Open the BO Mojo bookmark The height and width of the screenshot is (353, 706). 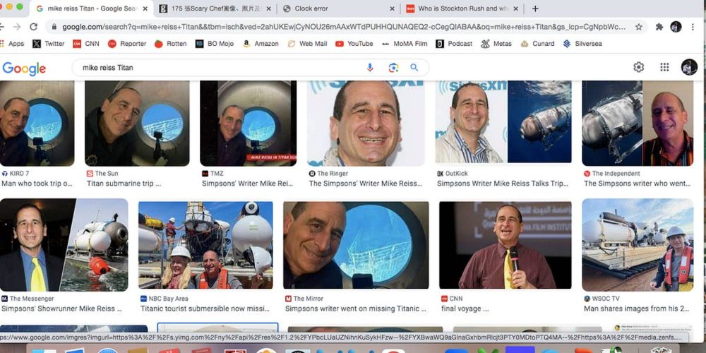coord(215,44)
